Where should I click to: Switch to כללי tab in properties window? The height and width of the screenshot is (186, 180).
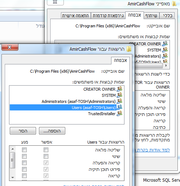(x=167, y=15)
